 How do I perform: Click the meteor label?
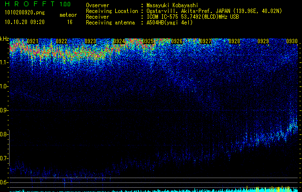[x=68, y=15]
